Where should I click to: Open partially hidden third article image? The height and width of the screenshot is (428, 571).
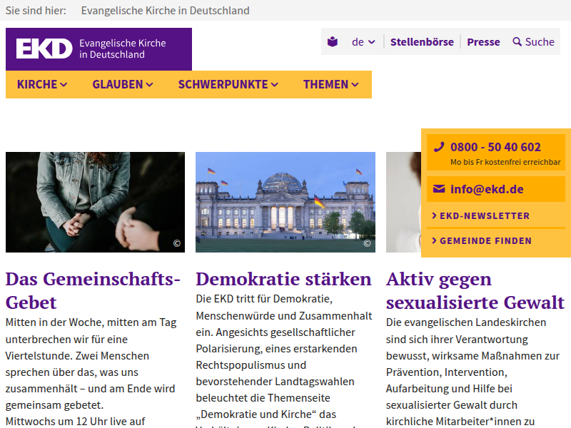(x=403, y=202)
